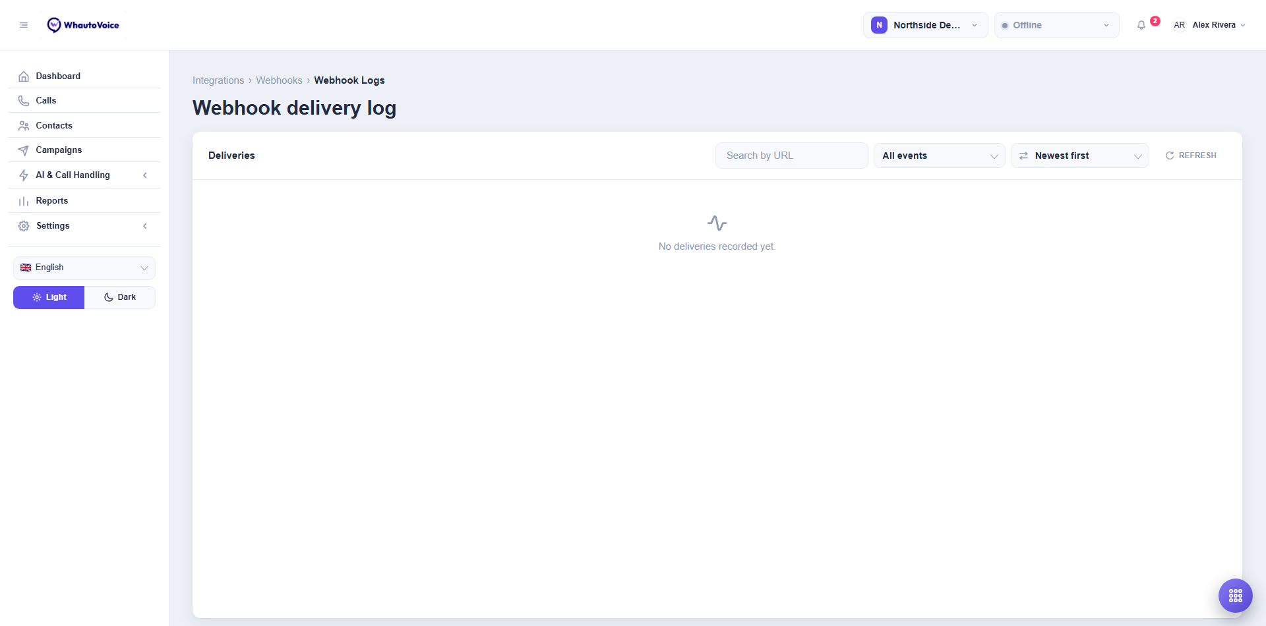Expand the Settings menu section
The height and width of the screenshot is (626, 1266).
tap(84, 226)
